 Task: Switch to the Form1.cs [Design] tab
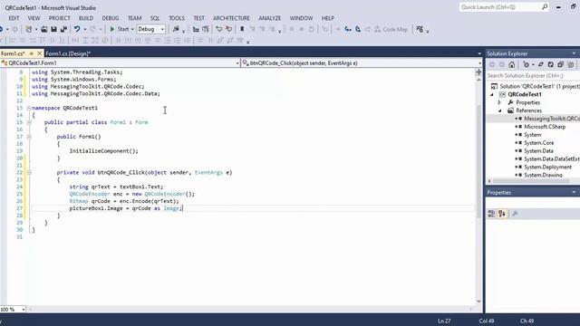[x=68, y=53]
